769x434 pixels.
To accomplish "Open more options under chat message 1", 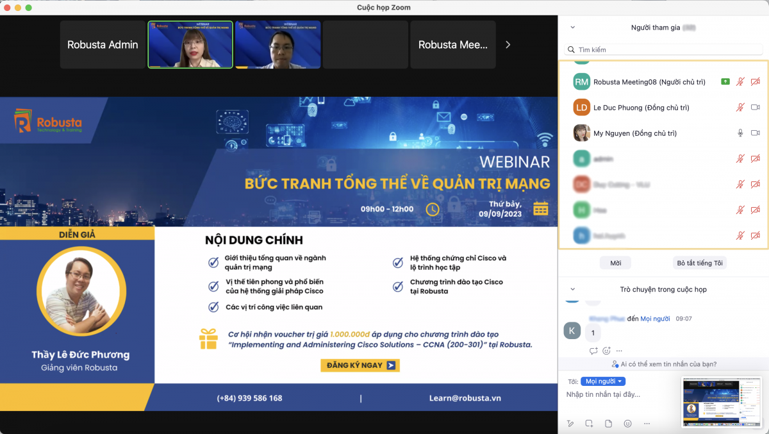I will coord(618,351).
